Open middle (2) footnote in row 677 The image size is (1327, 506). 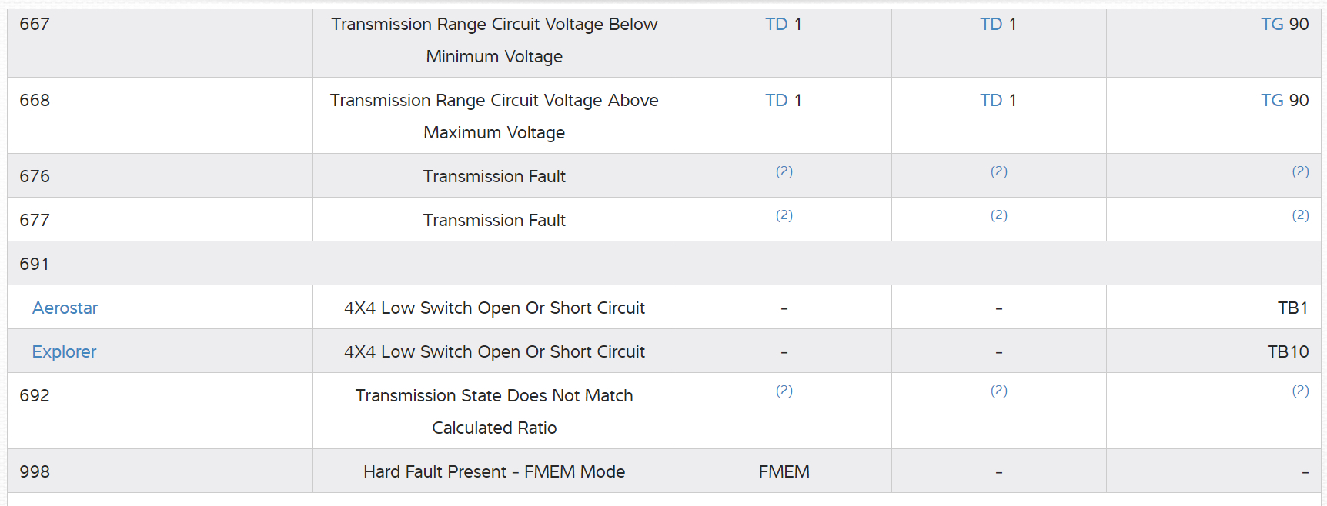click(x=998, y=215)
